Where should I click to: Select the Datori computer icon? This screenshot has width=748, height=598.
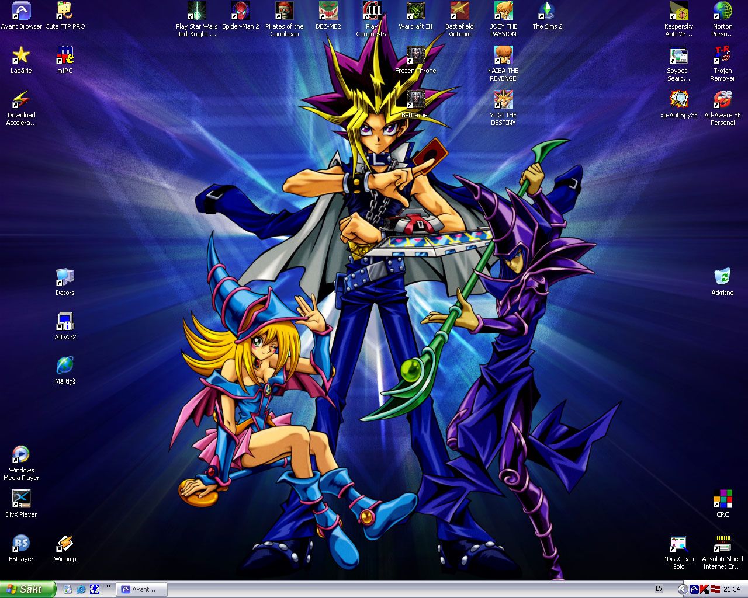coord(65,282)
